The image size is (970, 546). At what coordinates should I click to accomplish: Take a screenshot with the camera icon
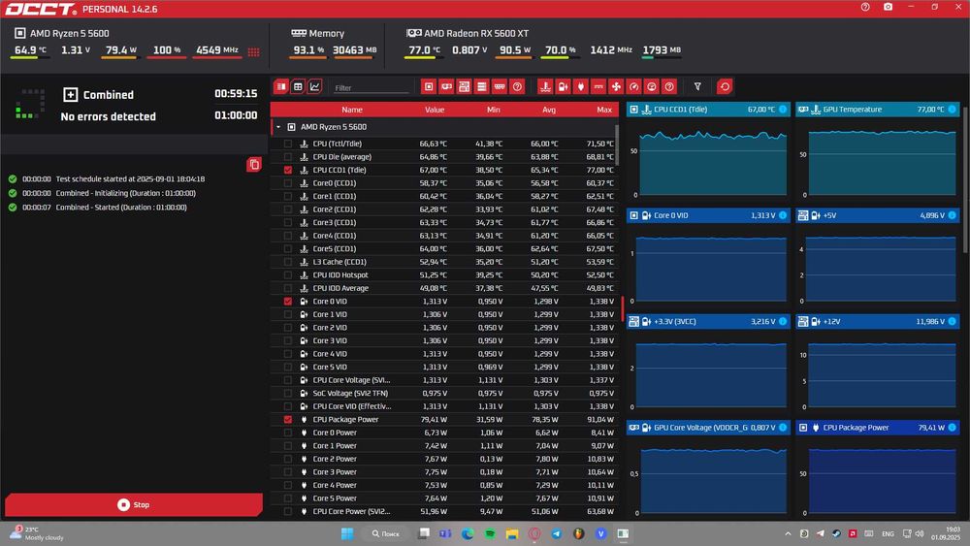[x=888, y=7]
